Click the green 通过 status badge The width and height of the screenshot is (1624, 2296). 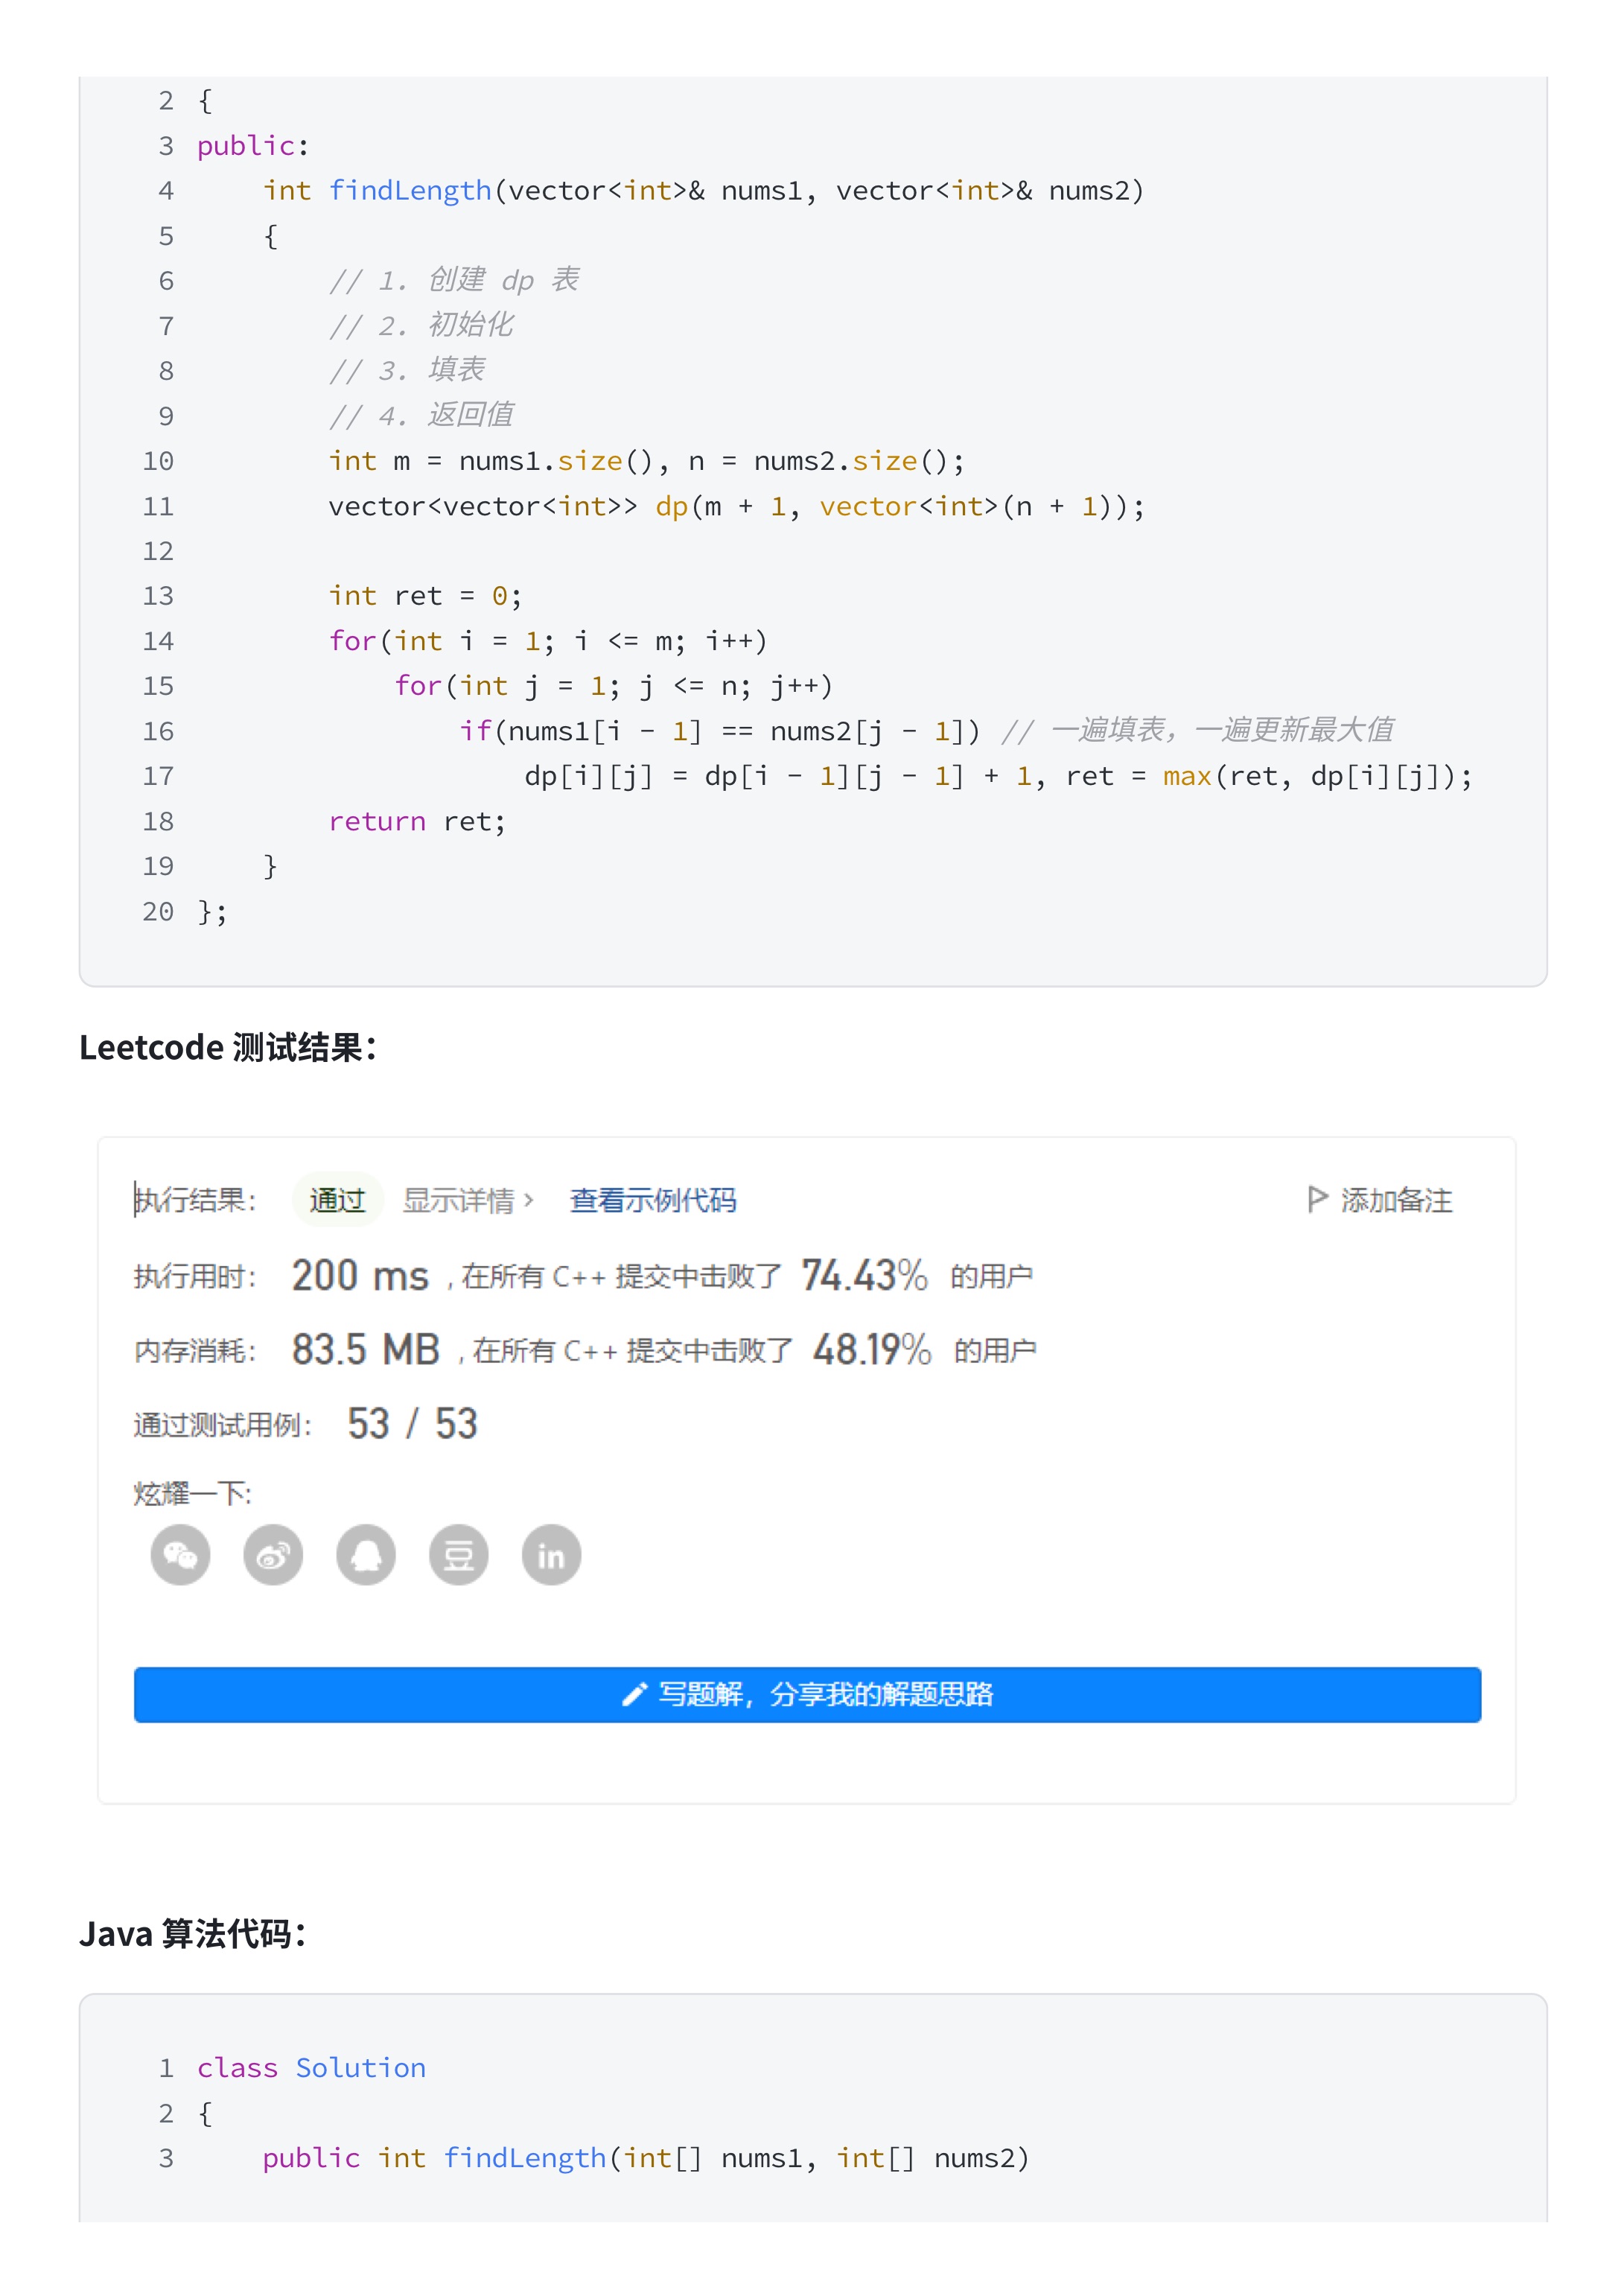(x=337, y=1200)
